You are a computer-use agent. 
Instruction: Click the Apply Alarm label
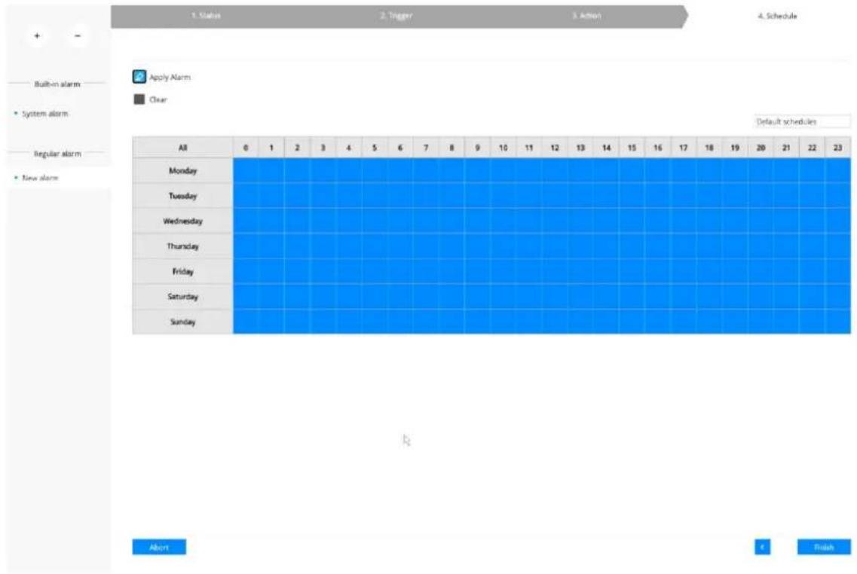(170, 77)
